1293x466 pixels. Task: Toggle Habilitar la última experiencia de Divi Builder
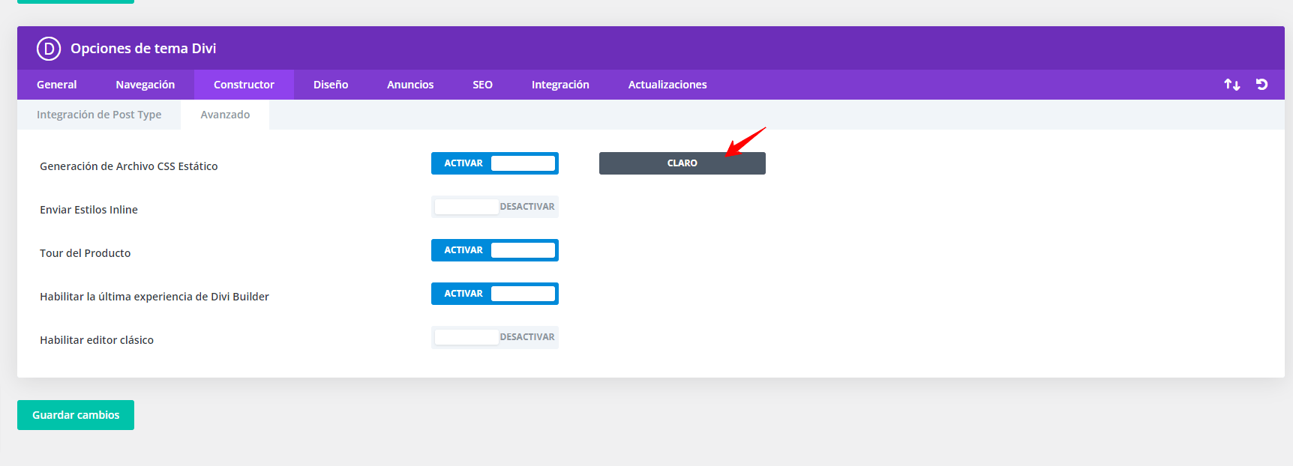495,294
